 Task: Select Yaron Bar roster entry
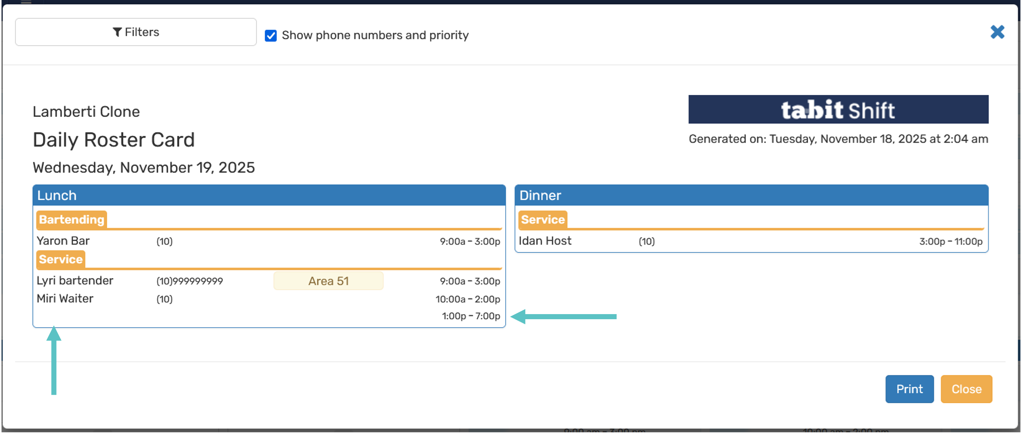tap(268, 241)
